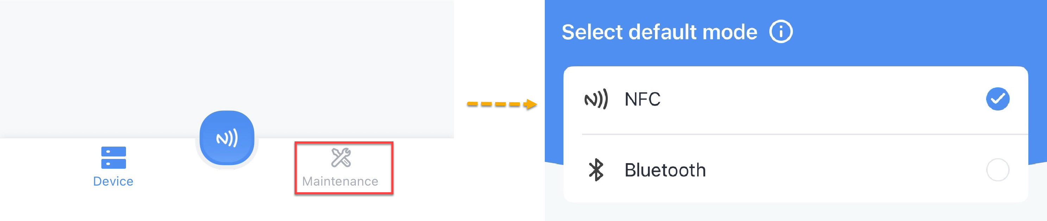Click the Select default mode heading
This screenshot has height=221, width=1047.
pyautogui.click(x=659, y=32)
